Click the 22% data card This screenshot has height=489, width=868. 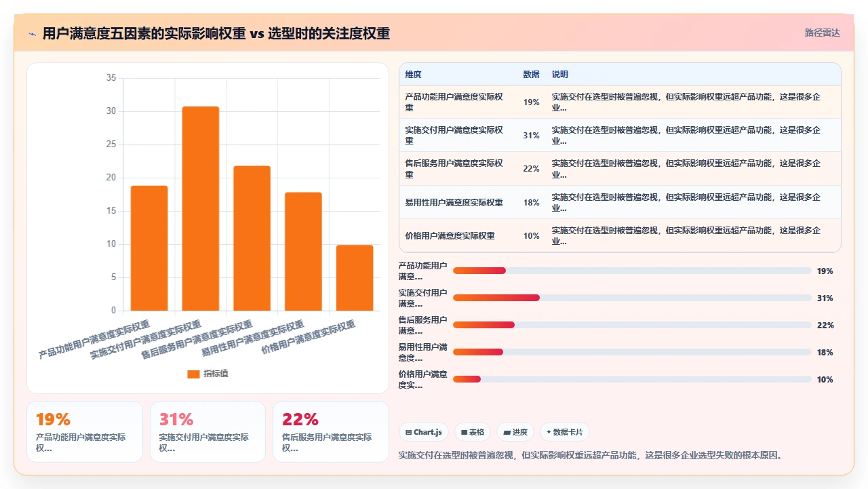coord(331,431)
